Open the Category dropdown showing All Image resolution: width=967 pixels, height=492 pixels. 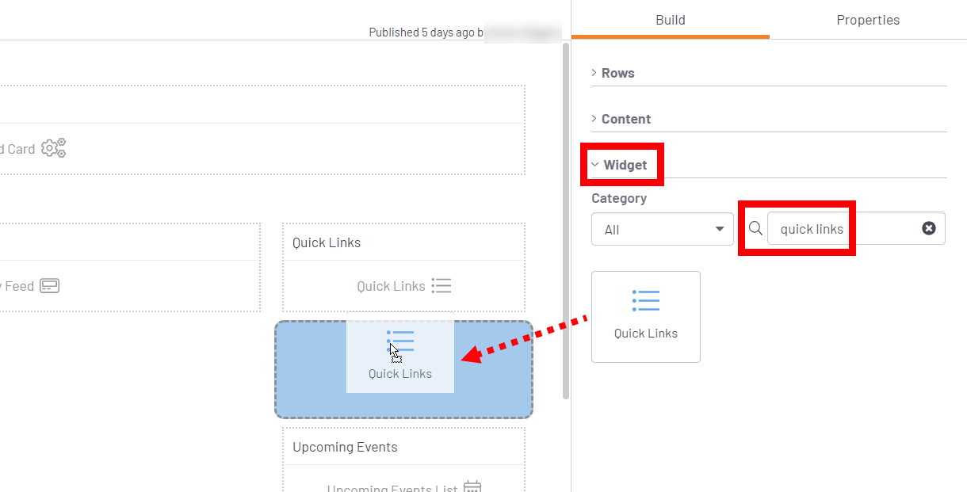tap(662, 229)
